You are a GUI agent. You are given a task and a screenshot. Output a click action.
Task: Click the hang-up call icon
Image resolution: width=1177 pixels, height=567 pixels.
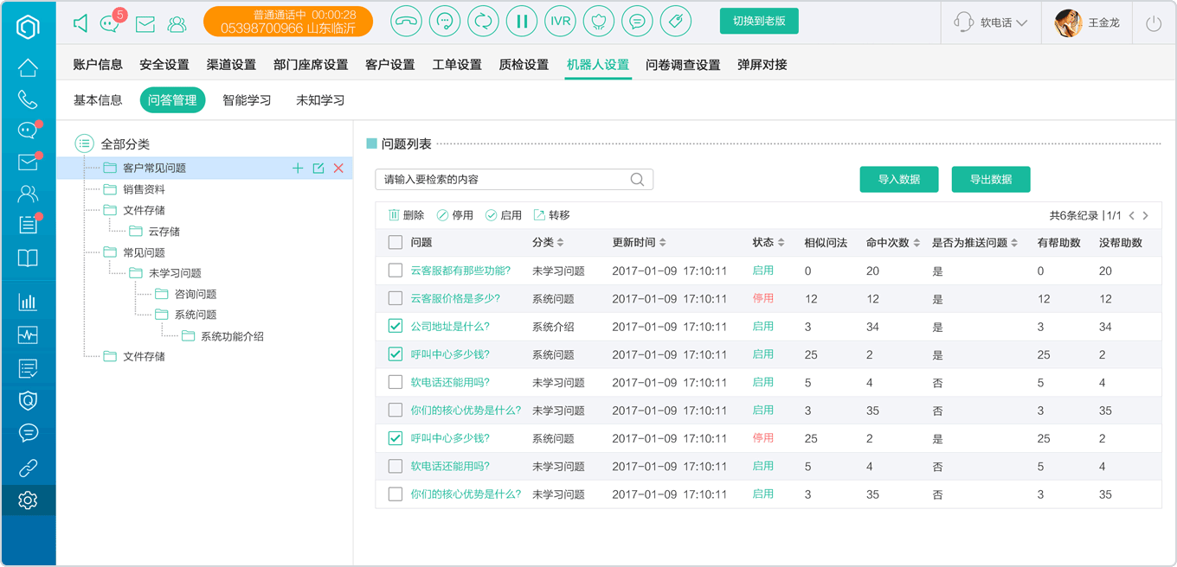407,22
